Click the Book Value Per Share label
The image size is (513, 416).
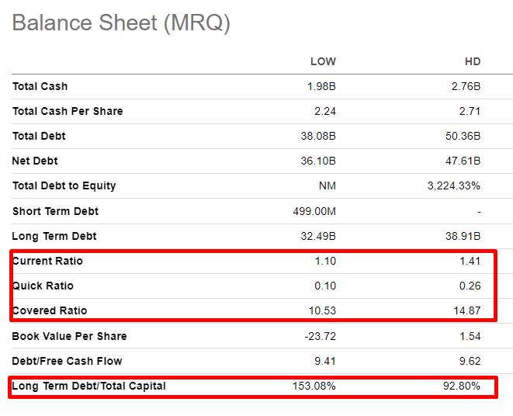pos(69,336)
